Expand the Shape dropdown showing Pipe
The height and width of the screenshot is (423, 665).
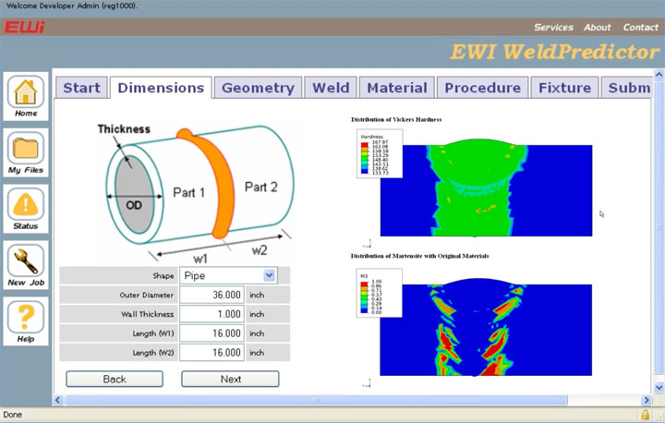229,276
